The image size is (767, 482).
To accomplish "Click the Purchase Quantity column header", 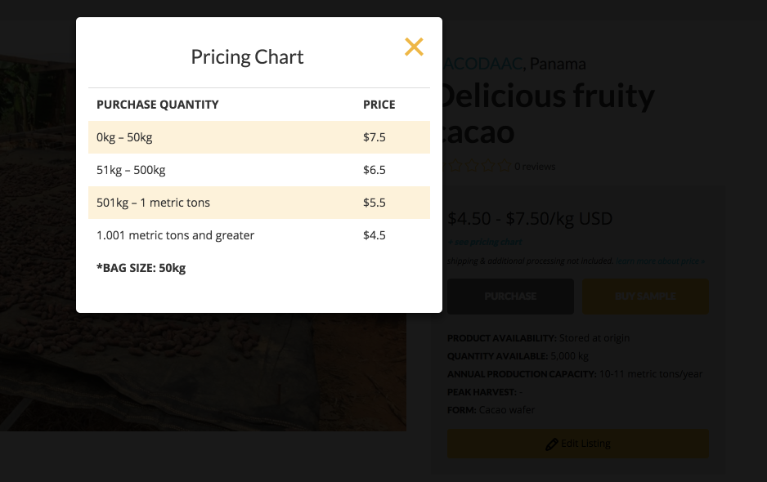I will [158, 105].
